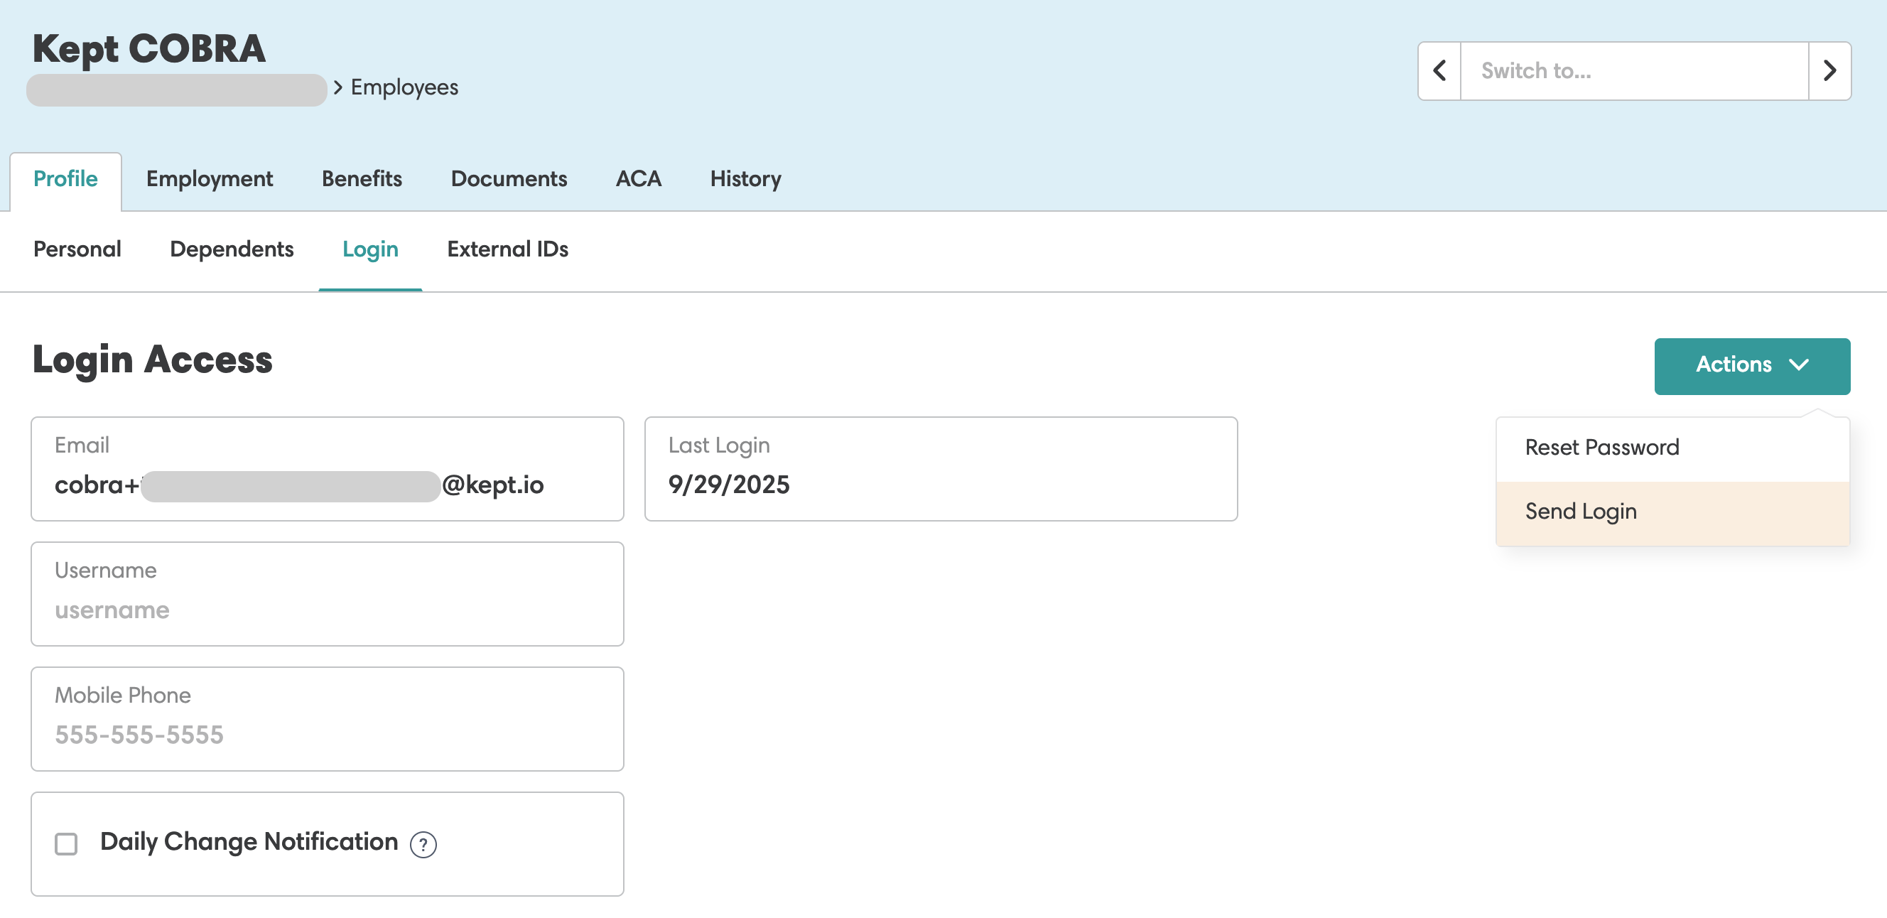Click into the Username input field

(x=327, y=610)
